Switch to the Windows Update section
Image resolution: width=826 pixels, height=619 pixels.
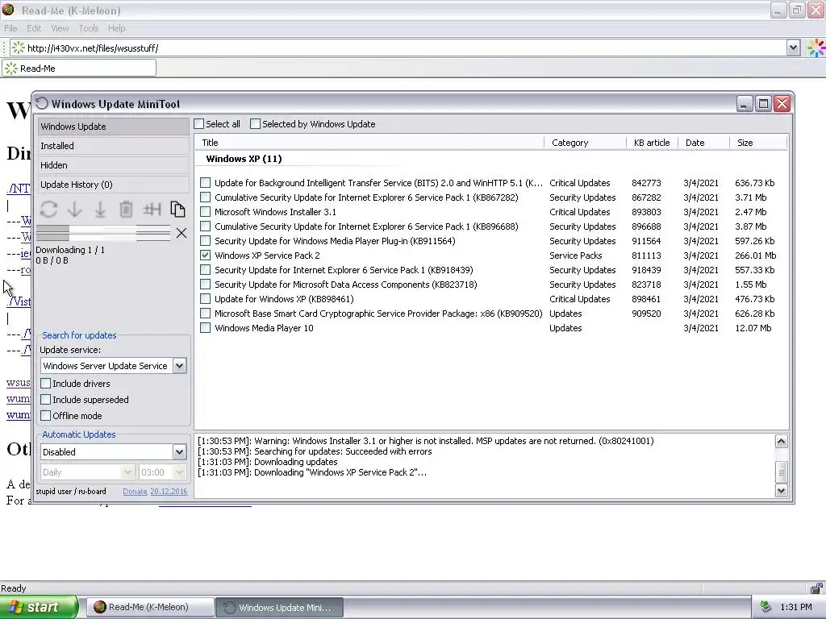tap(113, 127)
